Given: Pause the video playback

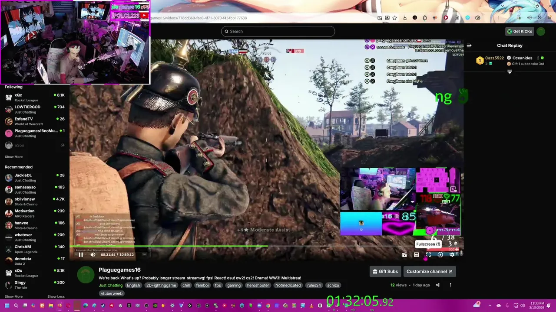Looking at the screenshot, I should click(x=81, y=255).
